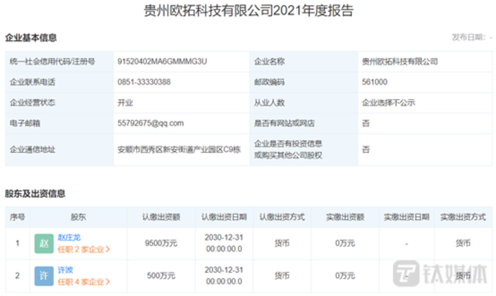Click the blue 许 avatar icon
The image size is (496, 296).
coord(44,276)
